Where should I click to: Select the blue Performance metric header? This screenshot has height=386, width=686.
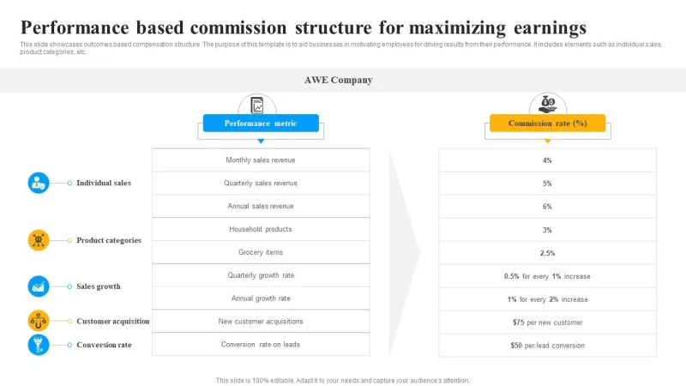tap(261, 124)
